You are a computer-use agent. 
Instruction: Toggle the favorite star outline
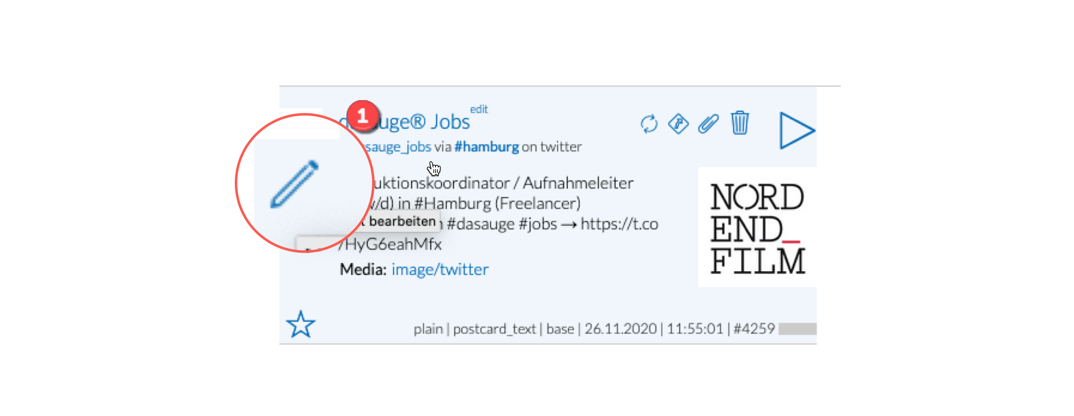click(x=300, y=325)
